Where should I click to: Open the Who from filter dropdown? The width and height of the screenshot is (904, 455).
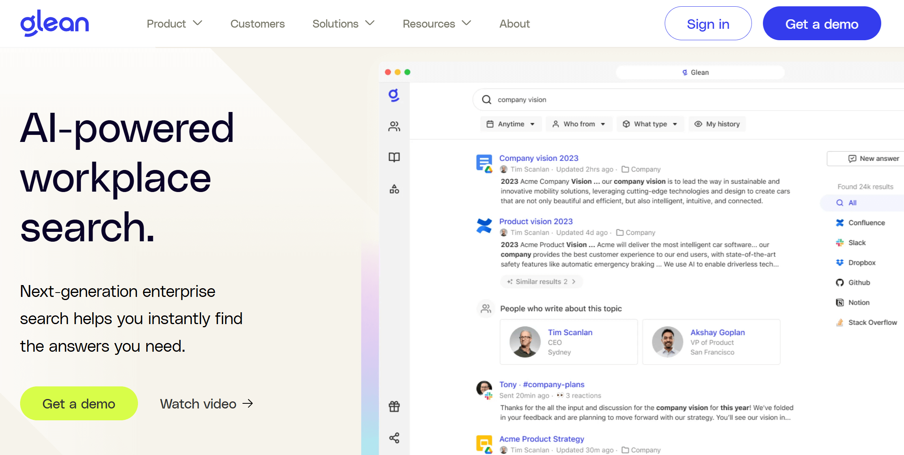coord(579,124)
